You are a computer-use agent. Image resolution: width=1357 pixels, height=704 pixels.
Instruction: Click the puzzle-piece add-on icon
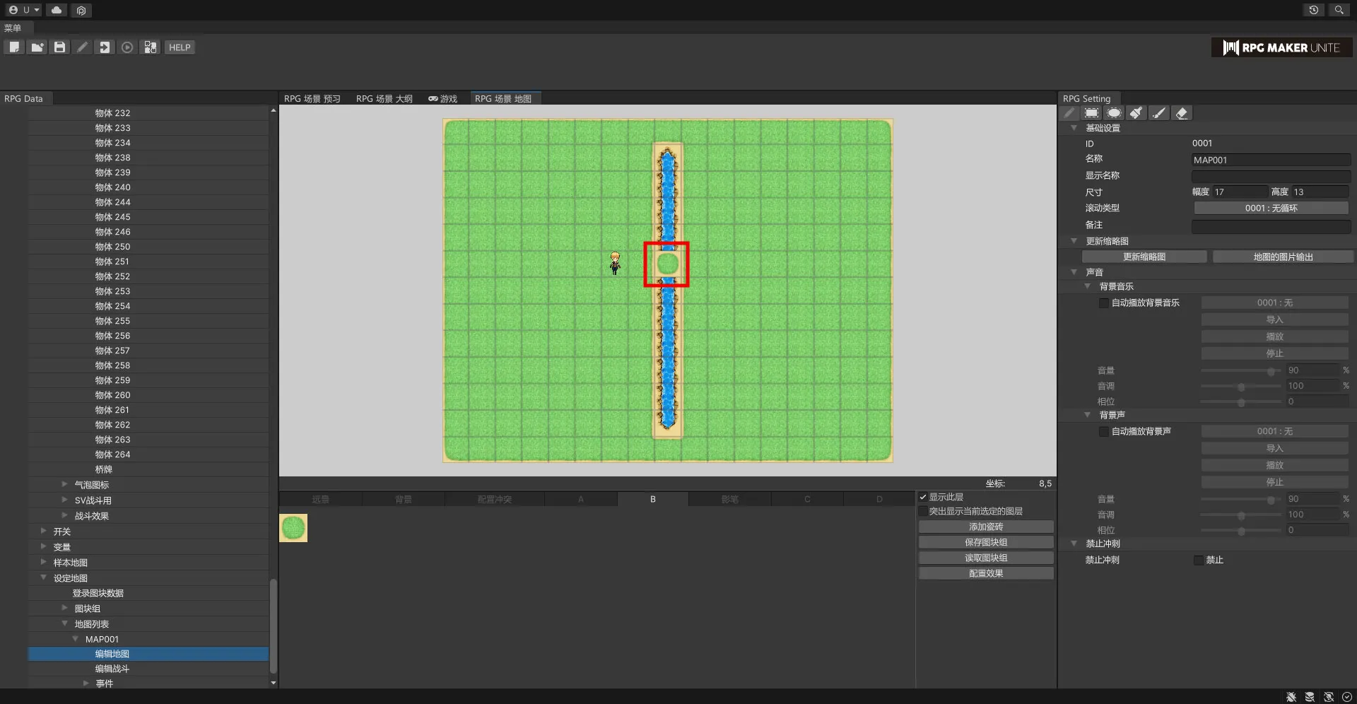pyautogui.click(x=151, y=47)
